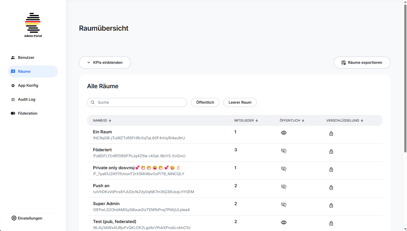Viewport: 407px width, 231px height.
Task: Click the Raumübersicht page title
Action: (104, 28)
